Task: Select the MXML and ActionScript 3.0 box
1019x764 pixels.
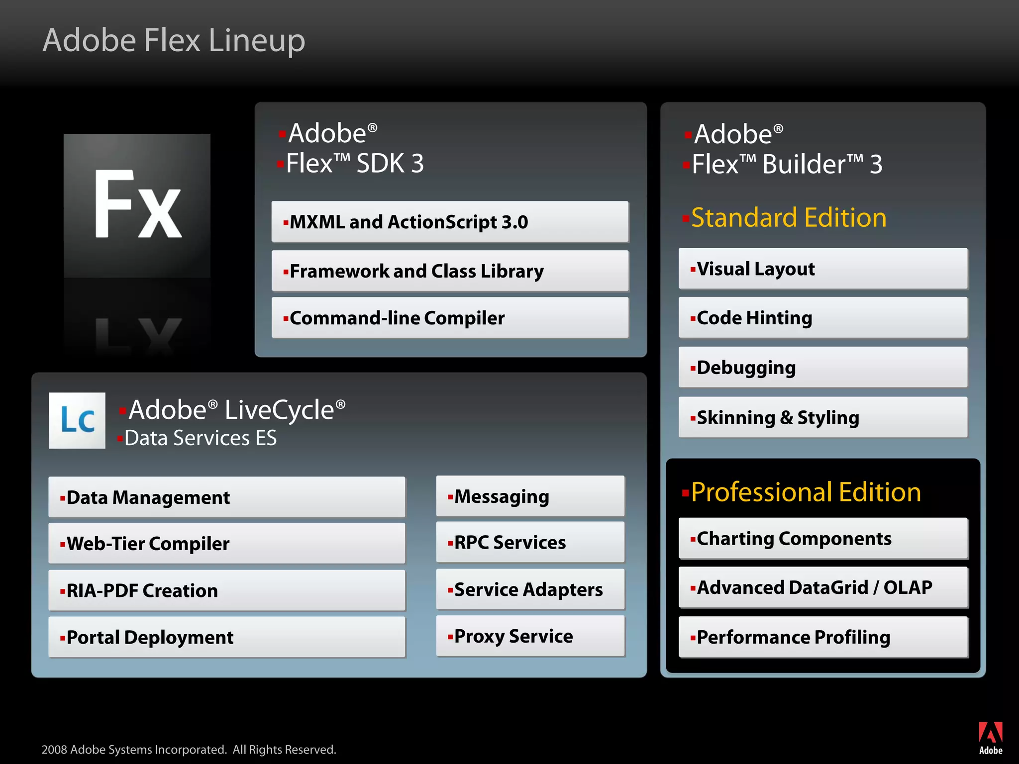Action: coord(450,222)
